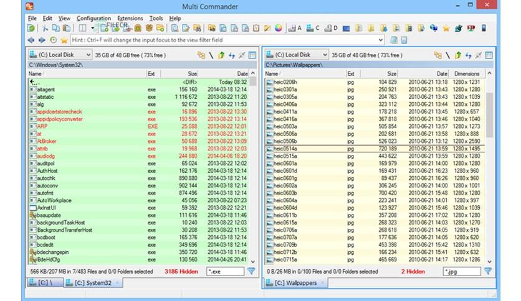Click the left panel *.exe filter field

click(x=225, y=272)
